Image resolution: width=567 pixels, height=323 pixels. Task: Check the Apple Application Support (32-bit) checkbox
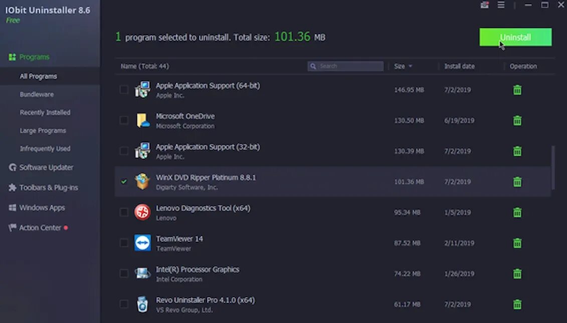tap(124, 151)
